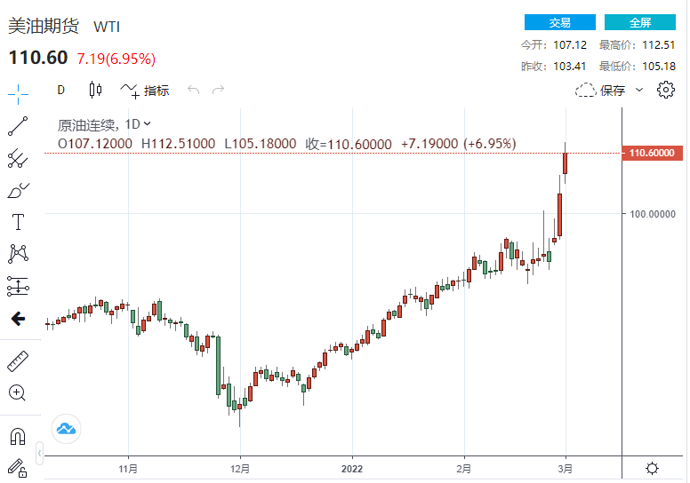690x483 pixels.
Task: Expand the 保存 save dropdown arrow
Action: point(639,90)
